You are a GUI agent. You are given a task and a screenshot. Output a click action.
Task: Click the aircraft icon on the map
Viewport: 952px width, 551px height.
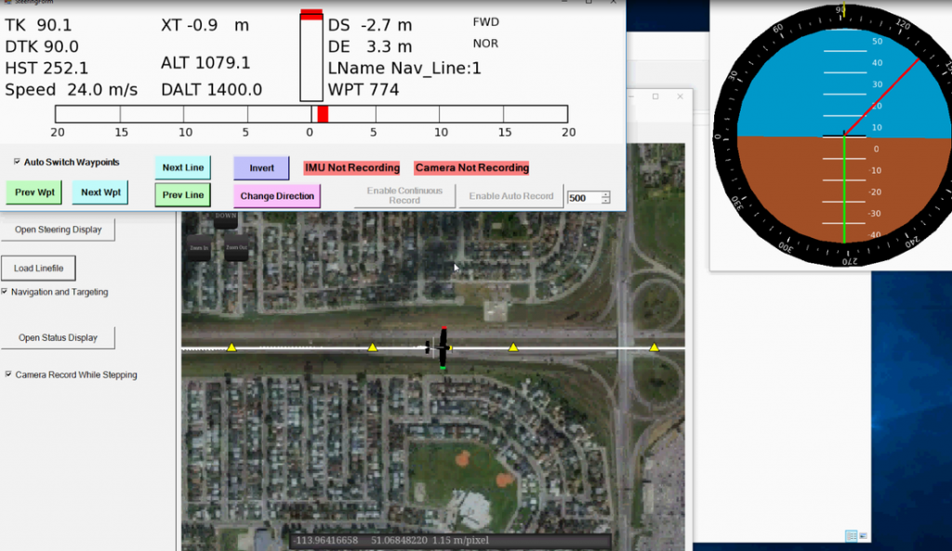442,348
